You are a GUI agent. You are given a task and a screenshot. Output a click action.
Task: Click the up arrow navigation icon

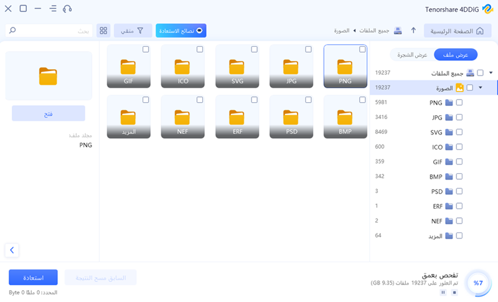pyautogui.click(x=413, y=31)
